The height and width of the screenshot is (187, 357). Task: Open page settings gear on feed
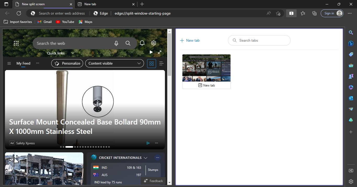tap(154, 43)
